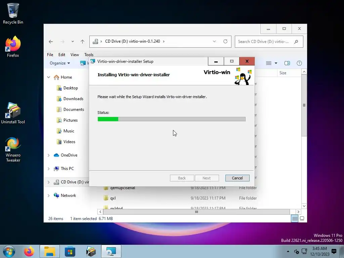Select the qemupciserial folder

[122, 188]
